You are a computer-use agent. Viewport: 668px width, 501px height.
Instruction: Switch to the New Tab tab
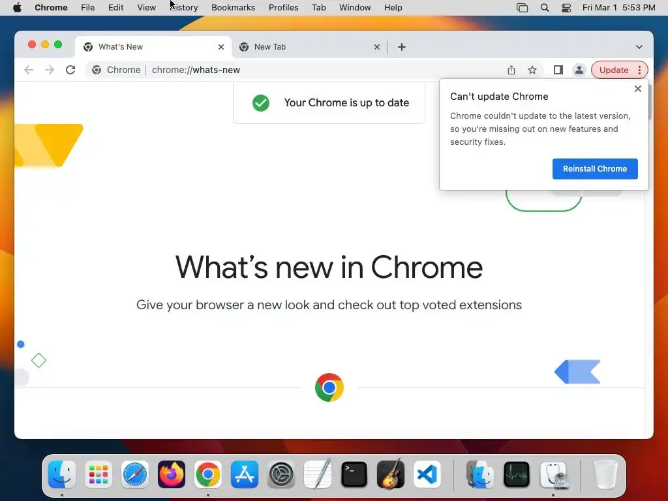click(x=309, y=47)
